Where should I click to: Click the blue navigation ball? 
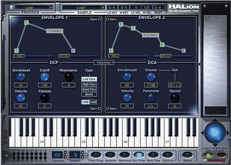tap(215, 132)
